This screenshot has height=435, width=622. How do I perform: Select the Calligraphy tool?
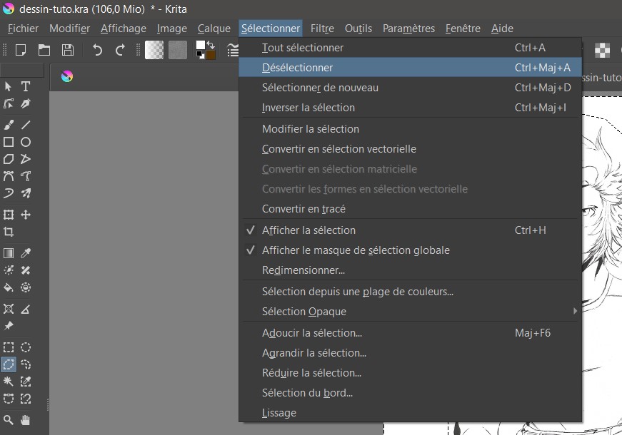[26, 104]
